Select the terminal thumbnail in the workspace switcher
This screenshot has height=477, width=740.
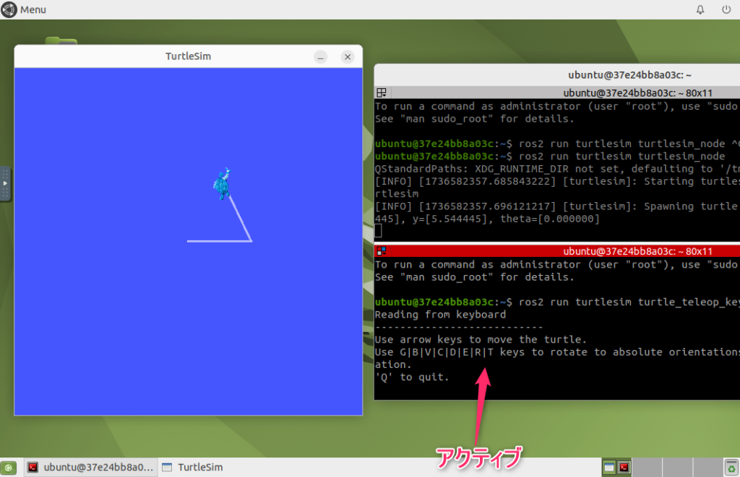click(x=624, y=467)
